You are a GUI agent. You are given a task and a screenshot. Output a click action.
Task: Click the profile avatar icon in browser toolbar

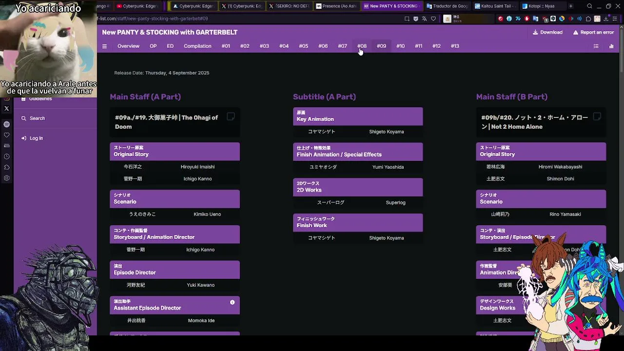pyautogui.click(x=597, y=19)
